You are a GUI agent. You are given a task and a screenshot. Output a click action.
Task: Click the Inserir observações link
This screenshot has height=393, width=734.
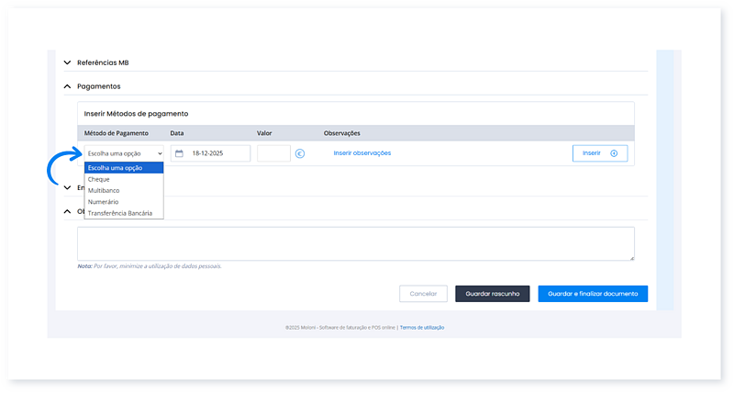tap(362, 152)
